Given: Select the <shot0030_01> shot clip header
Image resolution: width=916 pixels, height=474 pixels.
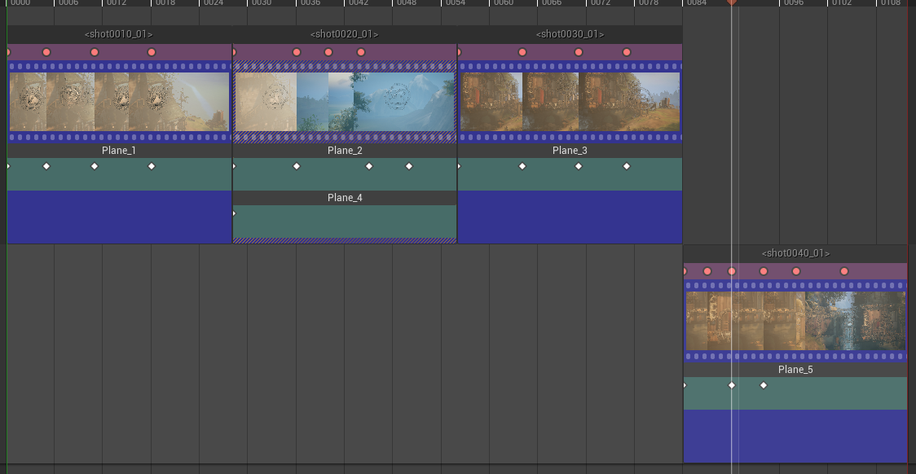Looking at the screenshot, I should tap(569, 34).
